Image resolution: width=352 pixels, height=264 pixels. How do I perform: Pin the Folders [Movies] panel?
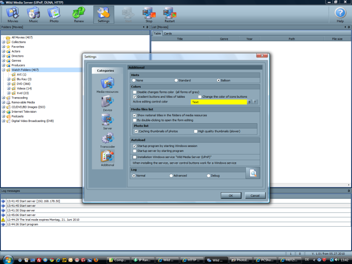tap(147, 27)
